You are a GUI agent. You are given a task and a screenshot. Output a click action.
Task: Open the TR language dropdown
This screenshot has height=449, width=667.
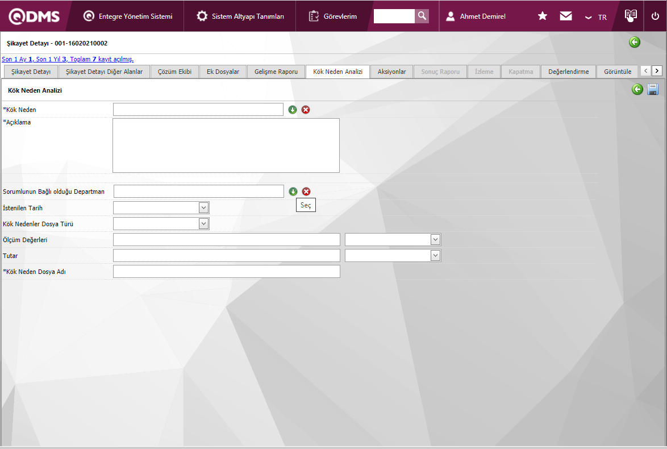(x=595, y=18)
